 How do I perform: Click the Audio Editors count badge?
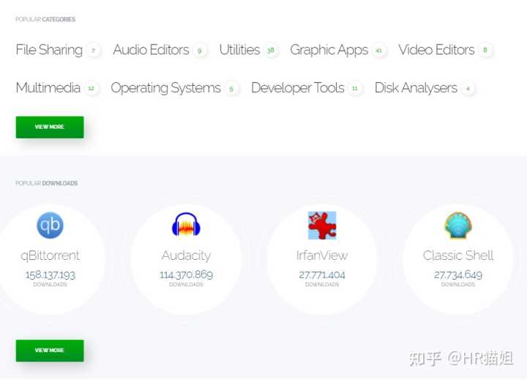point(200,51)
